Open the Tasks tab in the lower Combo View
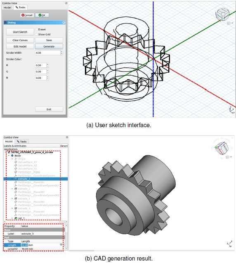236x263 pixels. click(21, 142)
